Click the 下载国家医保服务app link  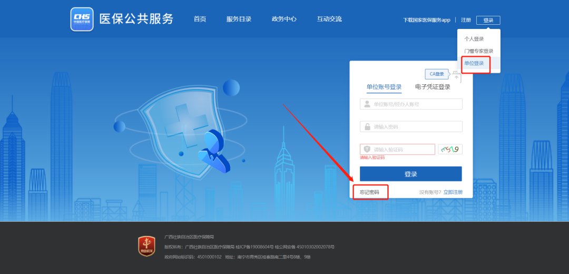click(x=426, y=20)
